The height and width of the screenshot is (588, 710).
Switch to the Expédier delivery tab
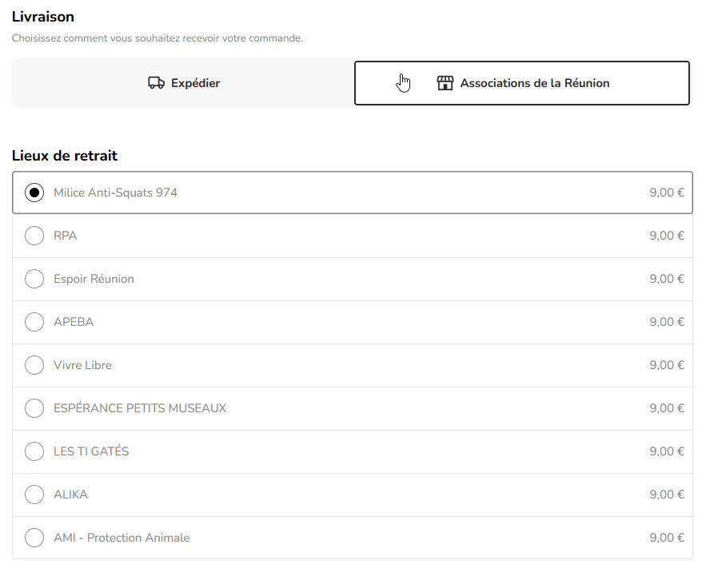183,83
